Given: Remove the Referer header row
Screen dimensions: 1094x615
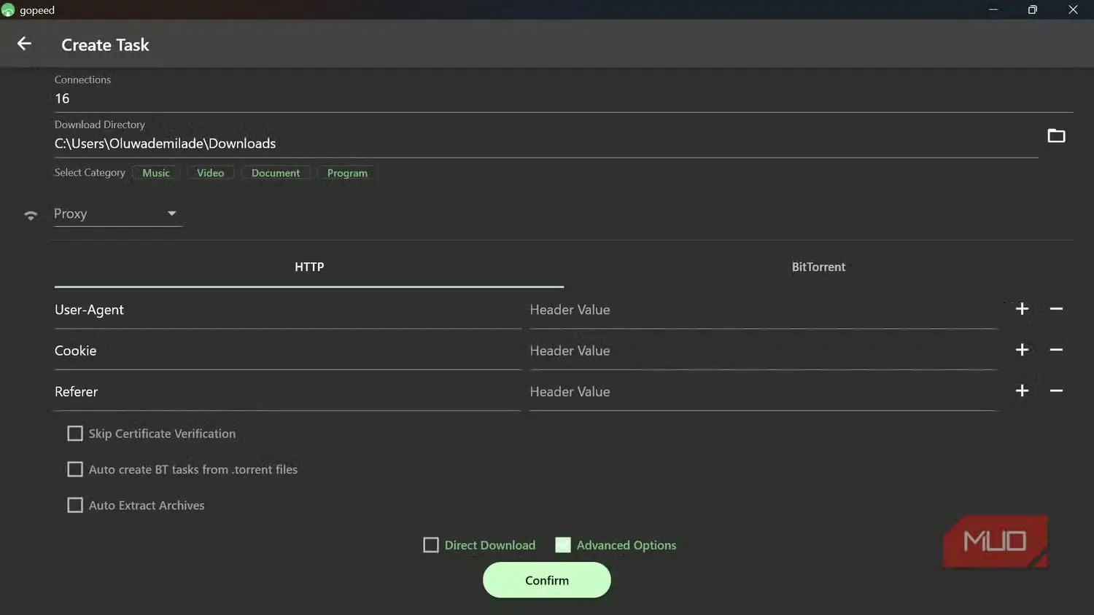Looking at the screenshot, I should pos(1056,391).
